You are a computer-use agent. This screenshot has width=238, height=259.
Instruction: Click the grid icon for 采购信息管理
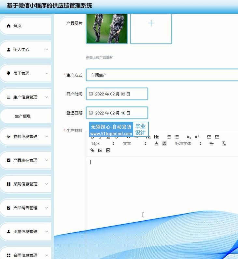click(x=8, y=184)
